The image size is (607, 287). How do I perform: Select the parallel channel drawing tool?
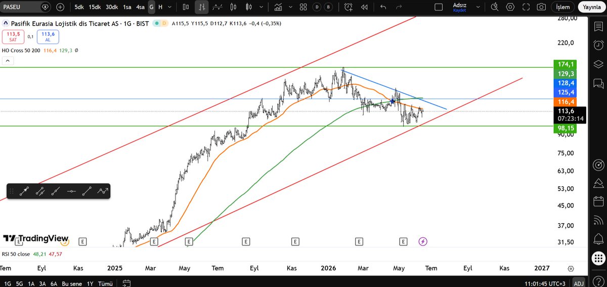click(40, 191)
